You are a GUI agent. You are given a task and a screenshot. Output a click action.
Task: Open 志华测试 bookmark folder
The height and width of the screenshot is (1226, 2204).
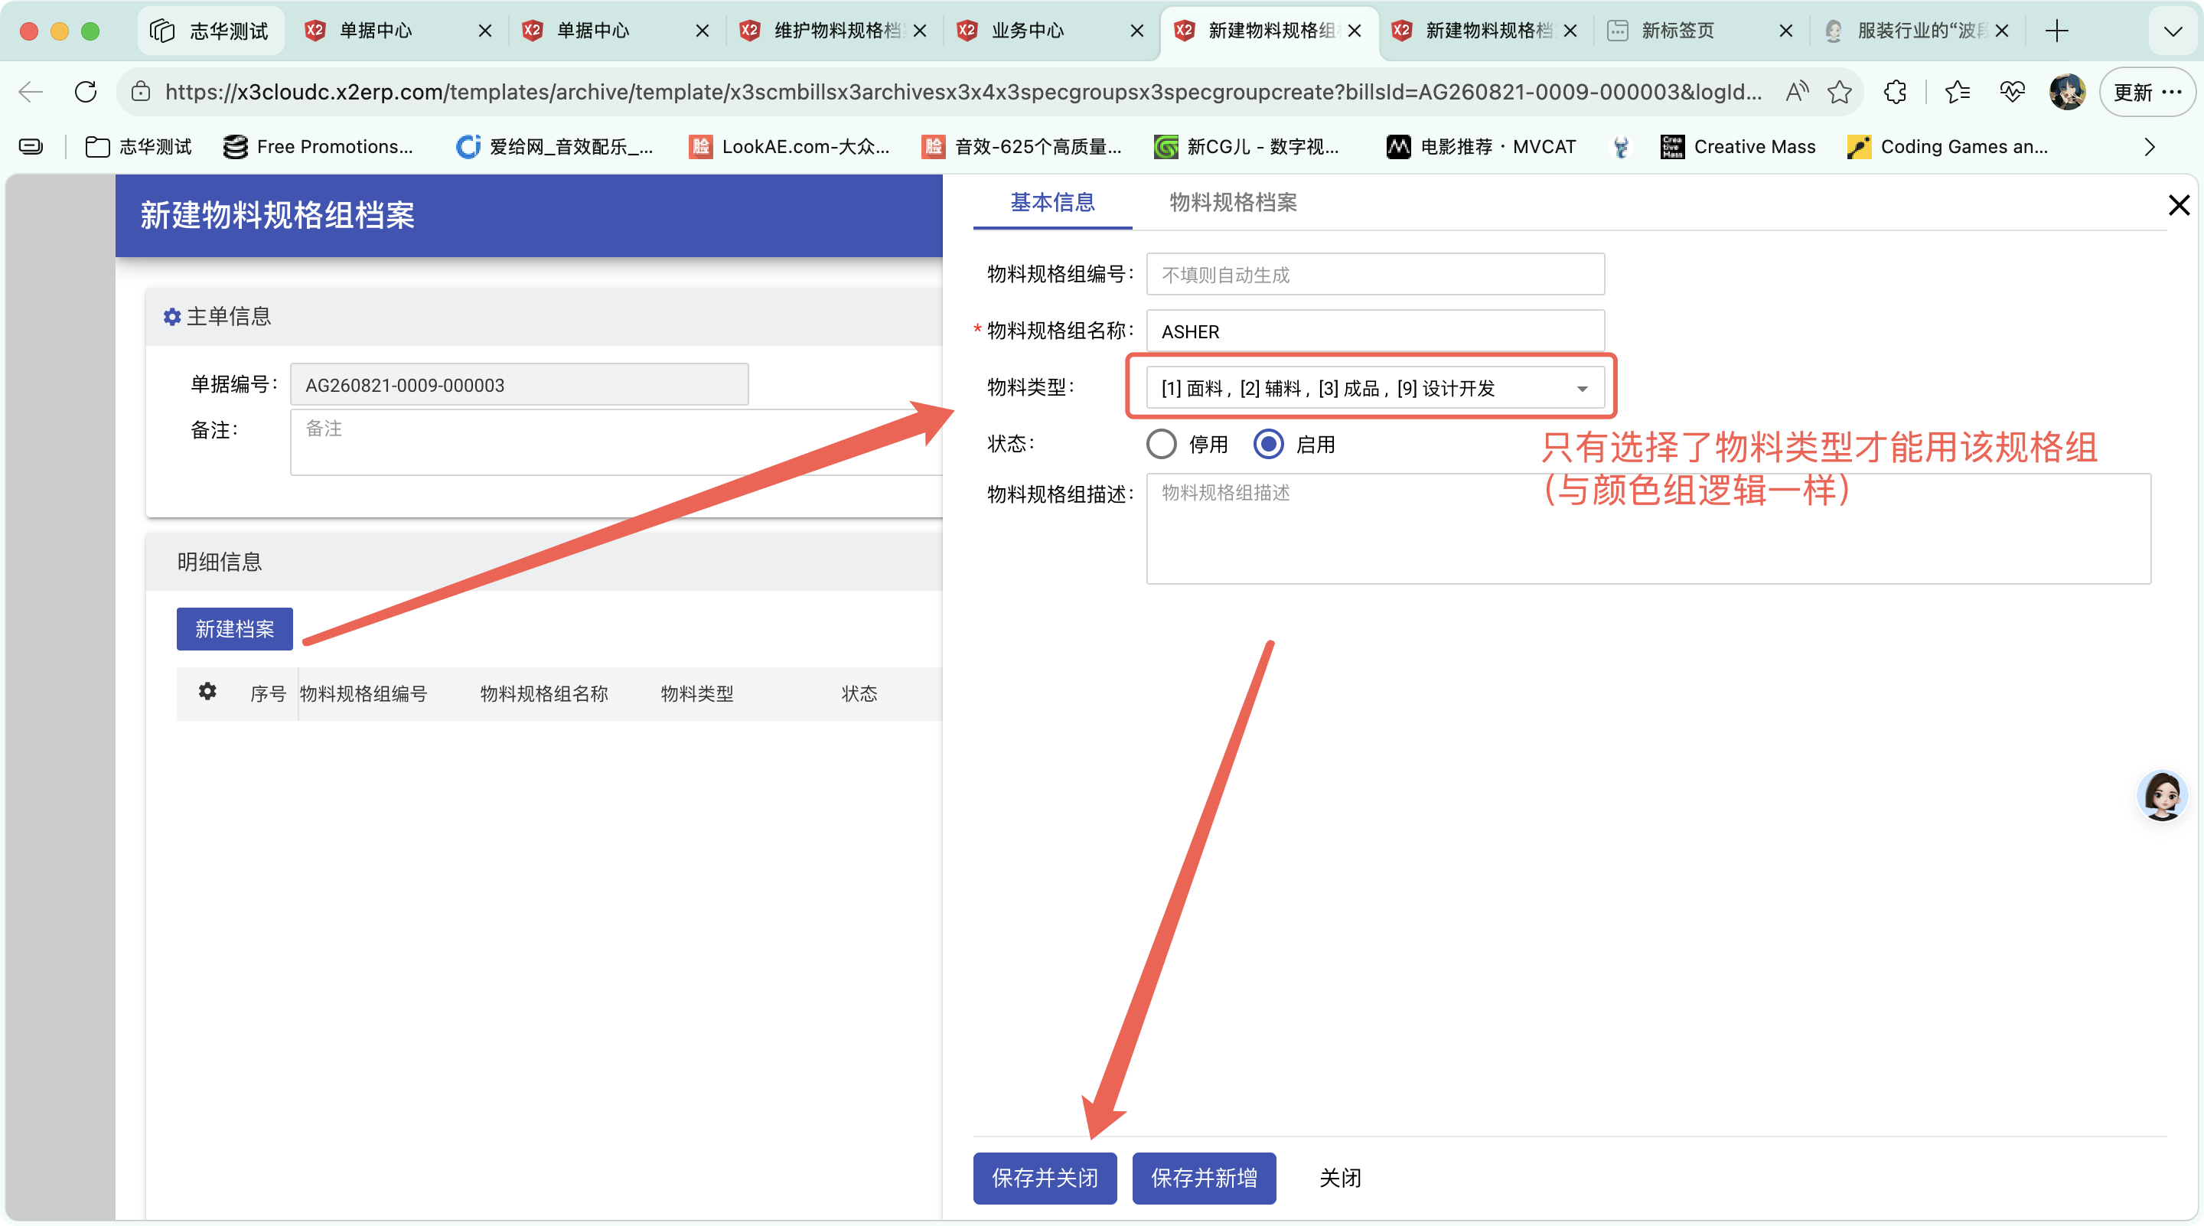pos(139,147)
